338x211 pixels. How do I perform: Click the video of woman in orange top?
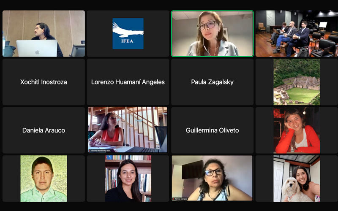128,130
